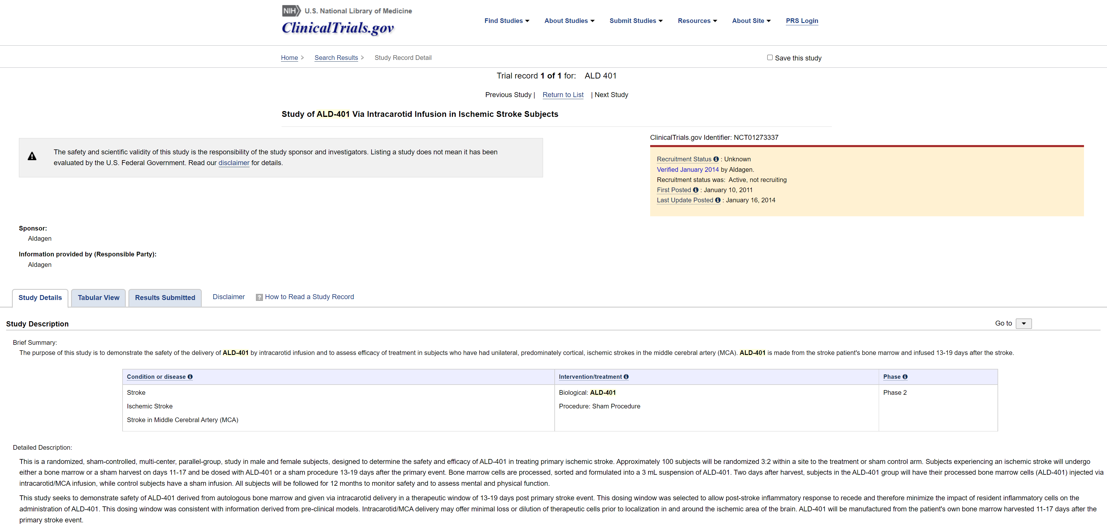Viewport: 1107px width, 525px height.
Task: Click the info icon beside Phase header
Action: pos(905,377)
